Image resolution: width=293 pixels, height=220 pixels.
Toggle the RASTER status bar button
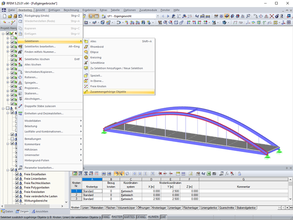click(117, 217)
